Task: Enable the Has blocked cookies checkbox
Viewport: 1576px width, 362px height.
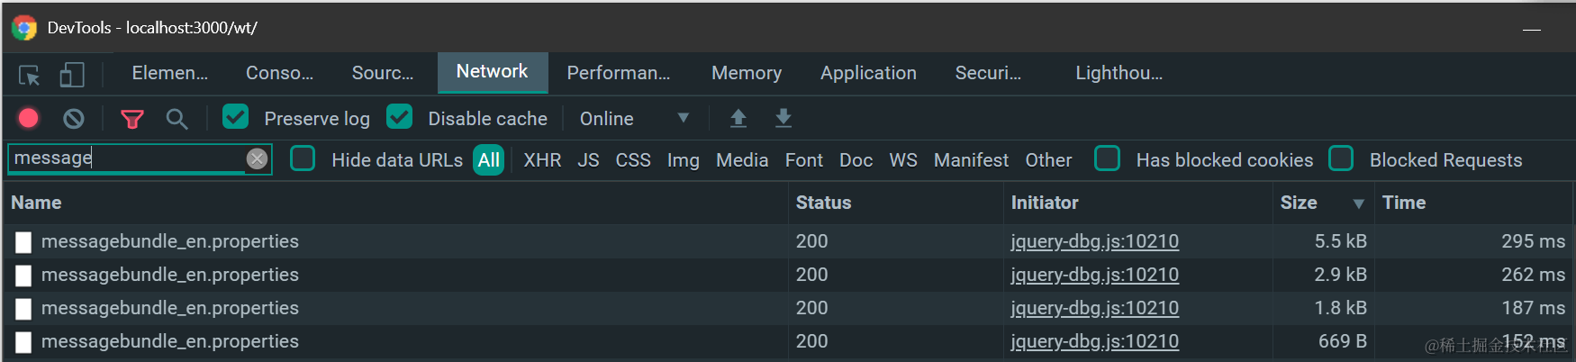Action: pyautogui.click(x=1108, y=158)
